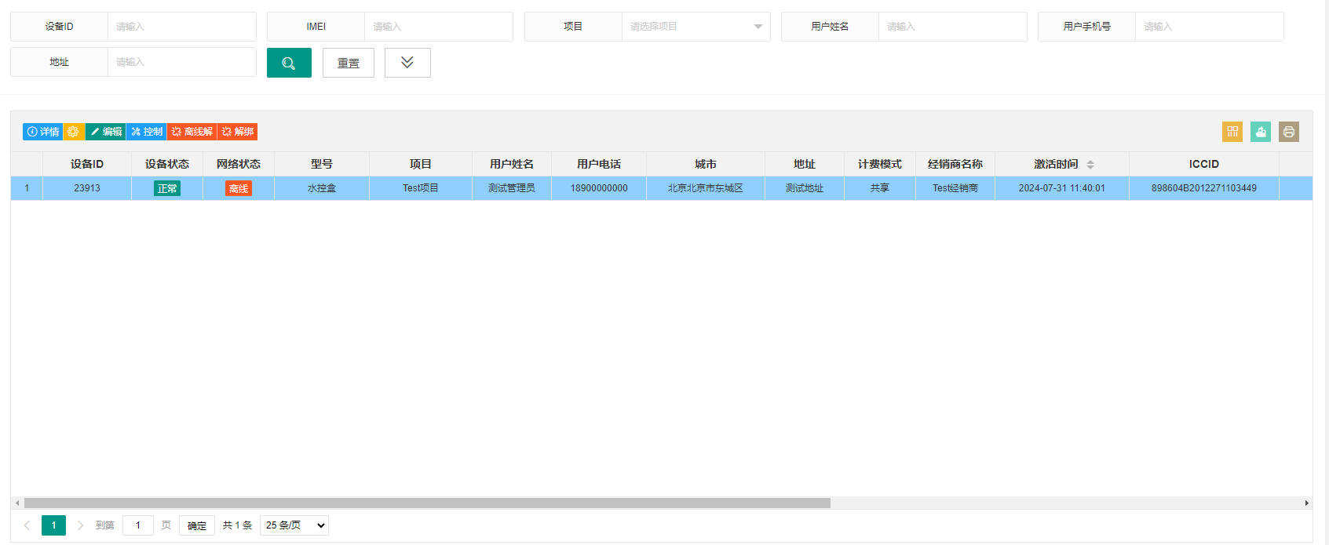Click the 解绑 unbind button
Image resolution: width=1329 pixels, height=545 pixels.
pyautogui.click(x=238, y=132)
